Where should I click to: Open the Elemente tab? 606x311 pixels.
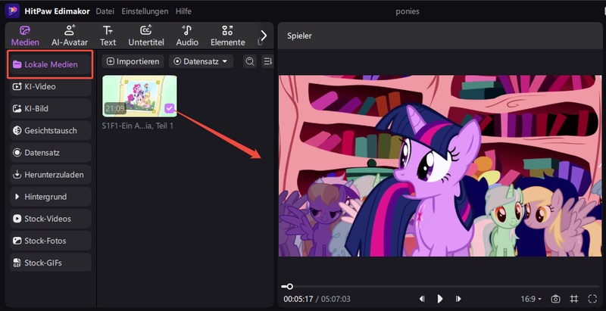click(x=228, y=36)
